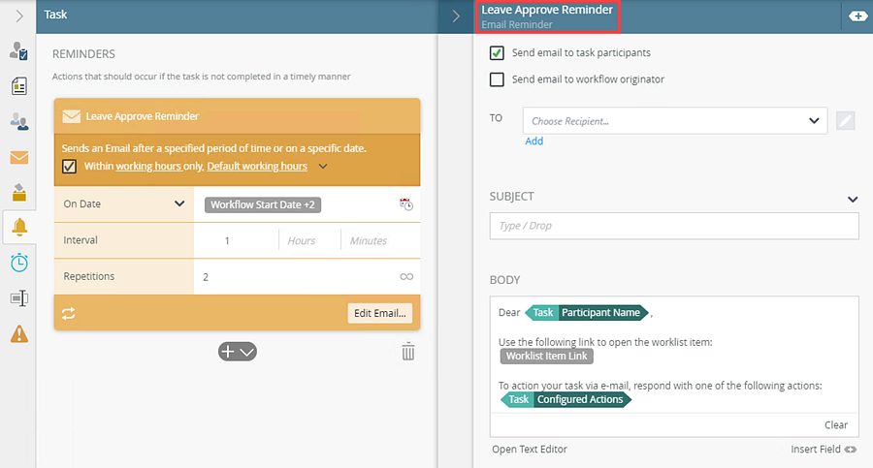Click the envelope icon of Leave Approve Reminder

pos(71,116)
